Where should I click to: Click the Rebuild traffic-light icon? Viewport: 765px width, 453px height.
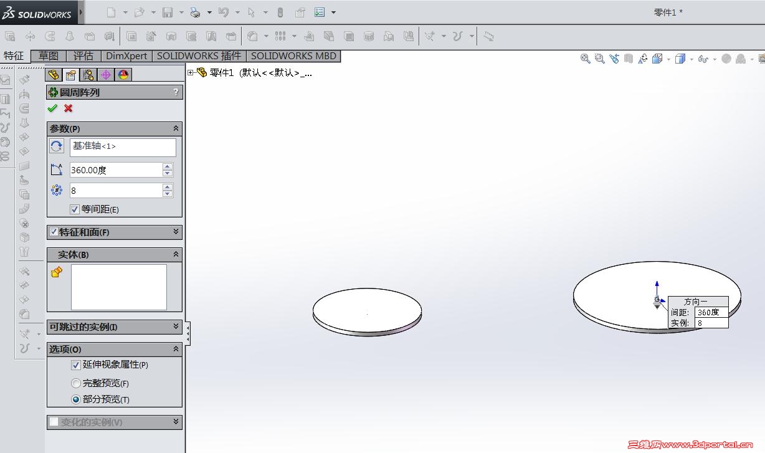[x=280, y=12]
